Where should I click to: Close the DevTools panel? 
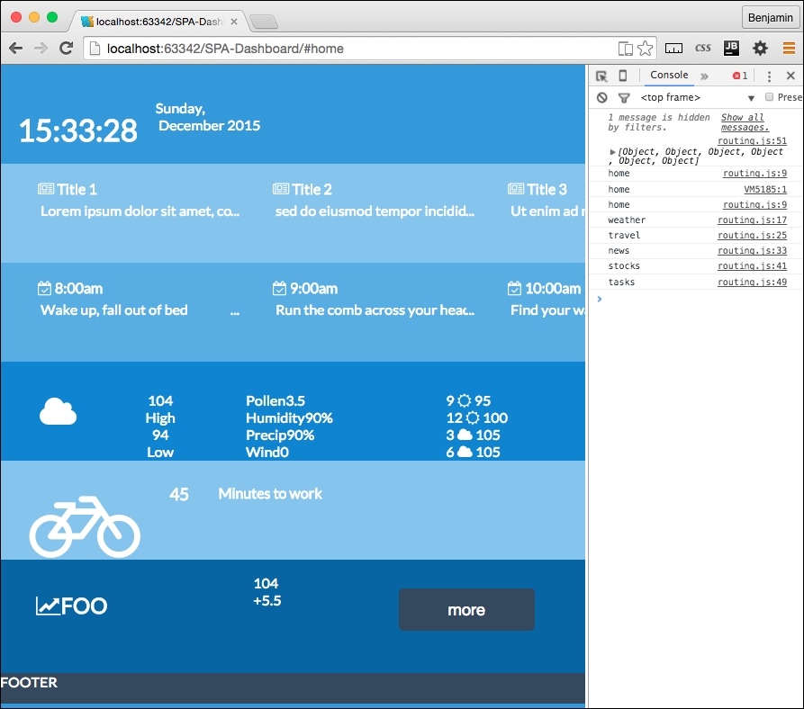point(790,76)
